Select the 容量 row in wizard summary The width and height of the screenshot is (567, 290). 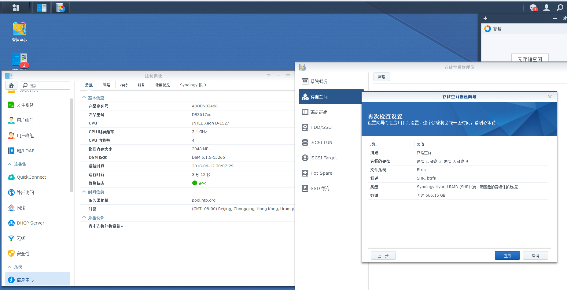458,195
